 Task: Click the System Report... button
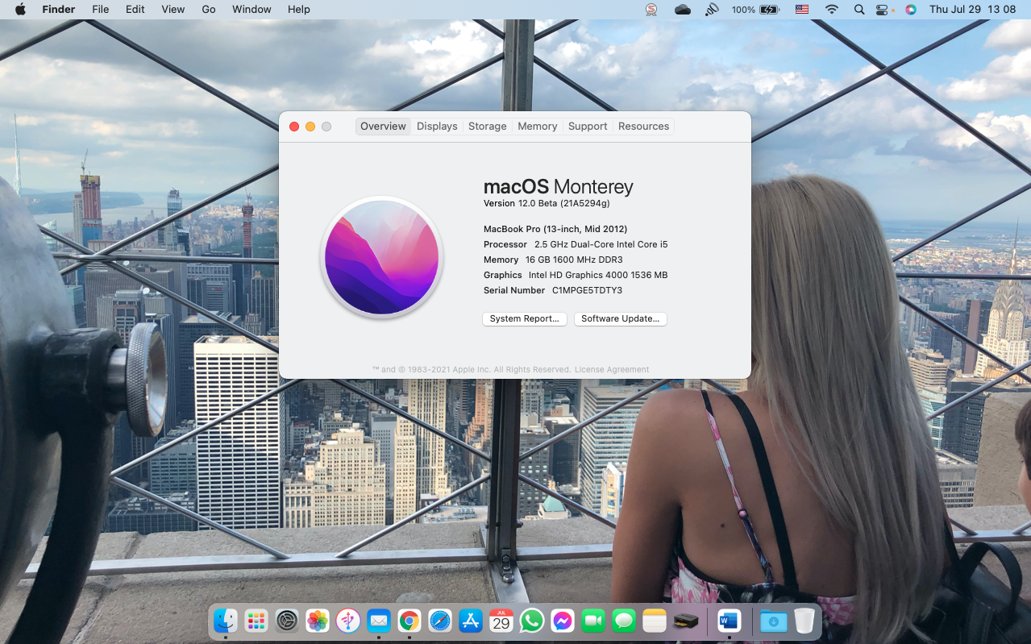click(x=525, y=319)
